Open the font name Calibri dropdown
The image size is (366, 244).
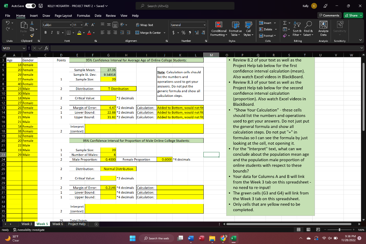click(70, 25)
